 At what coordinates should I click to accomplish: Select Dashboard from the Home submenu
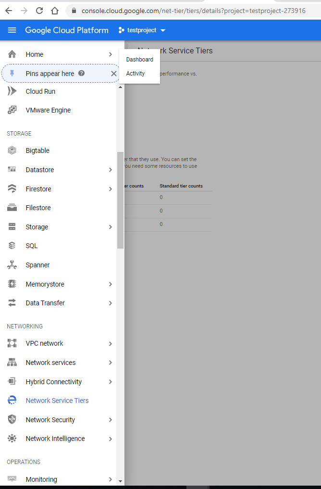(x=140, y=59)
